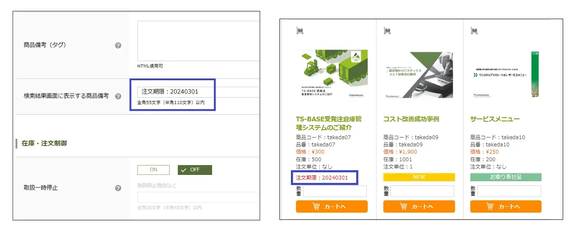Click the 取扱停止理由など input field
Viewport: 578px width, 233px height.
(x=198, y=197)
